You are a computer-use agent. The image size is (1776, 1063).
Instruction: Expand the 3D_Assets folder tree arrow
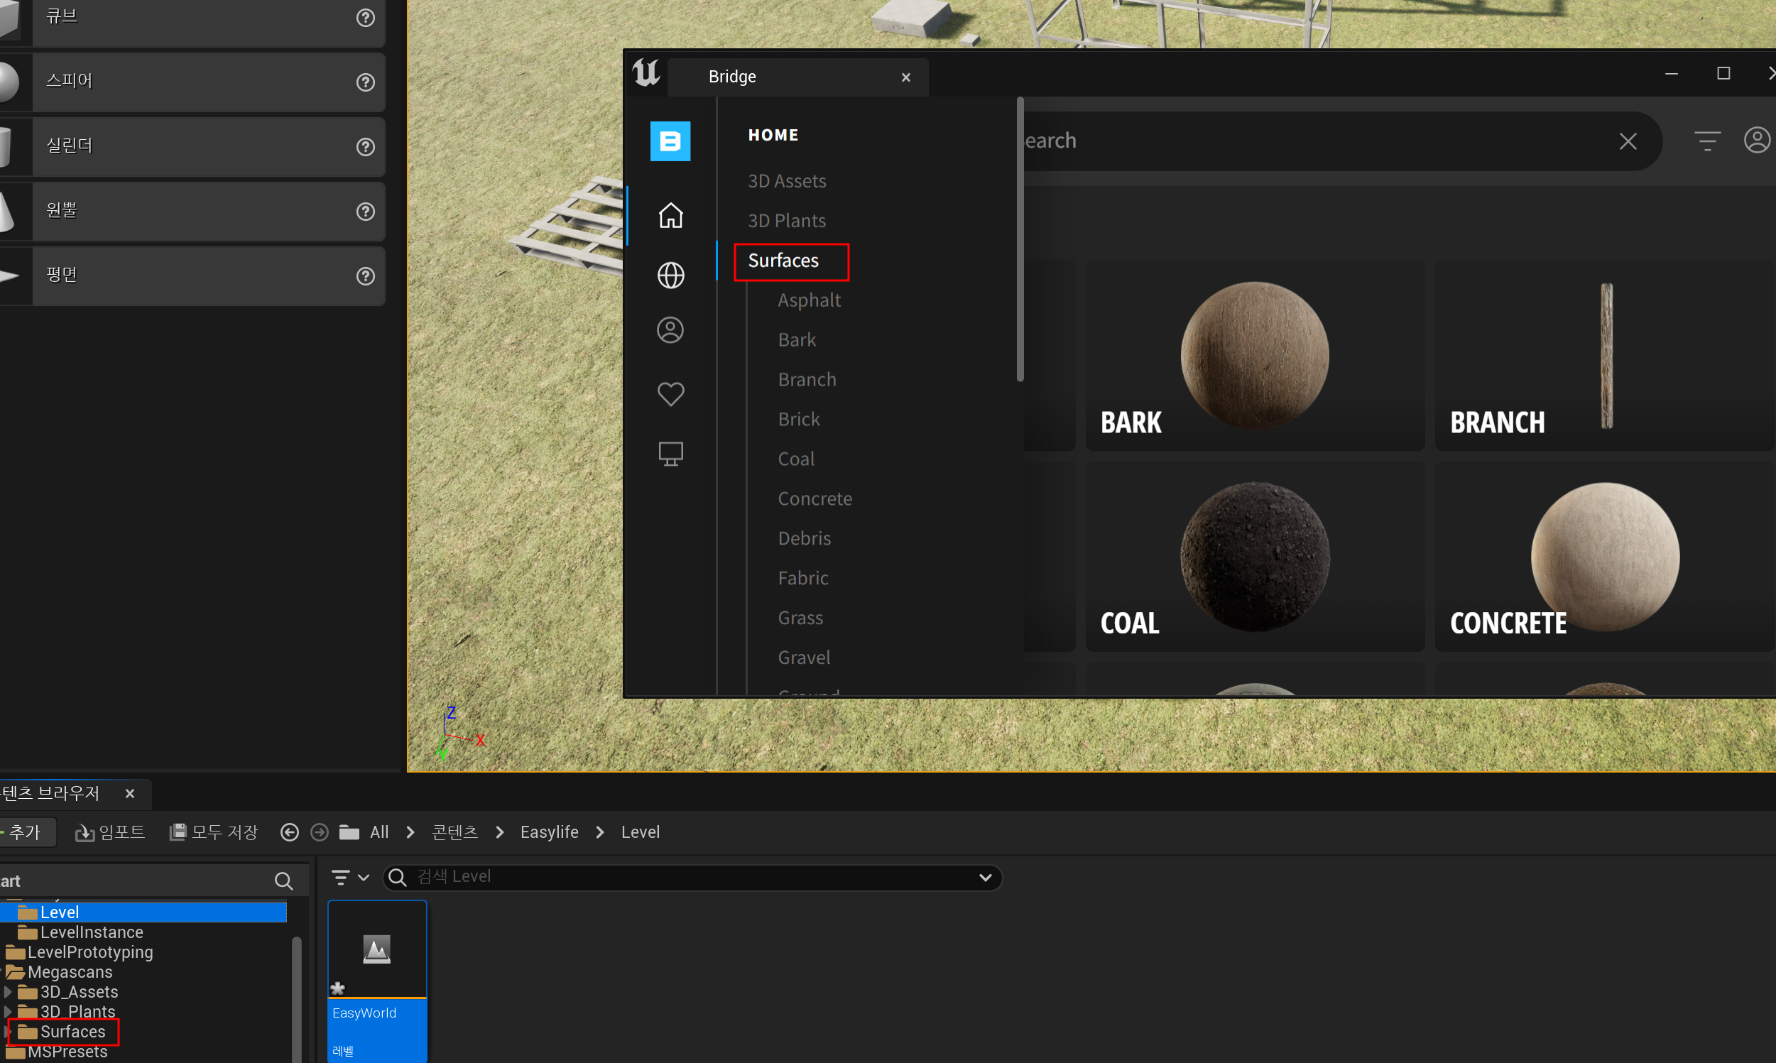click(x=8, y=992)
